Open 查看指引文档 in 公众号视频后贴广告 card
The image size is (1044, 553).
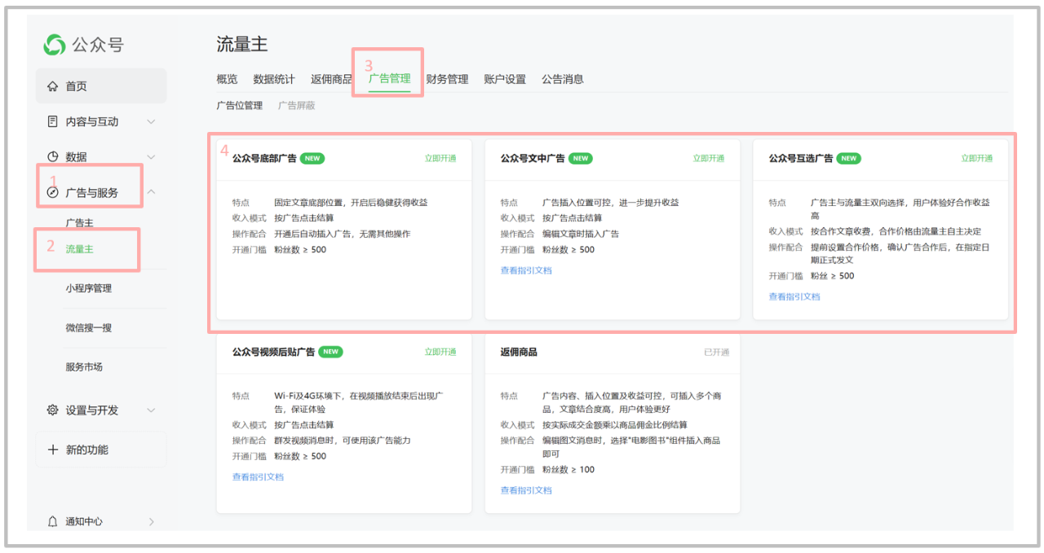click(x=258, y=477)
